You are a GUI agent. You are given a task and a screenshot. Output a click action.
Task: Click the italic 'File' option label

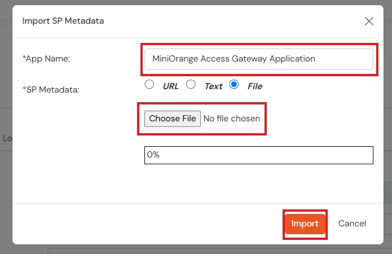tap(255, 86)
